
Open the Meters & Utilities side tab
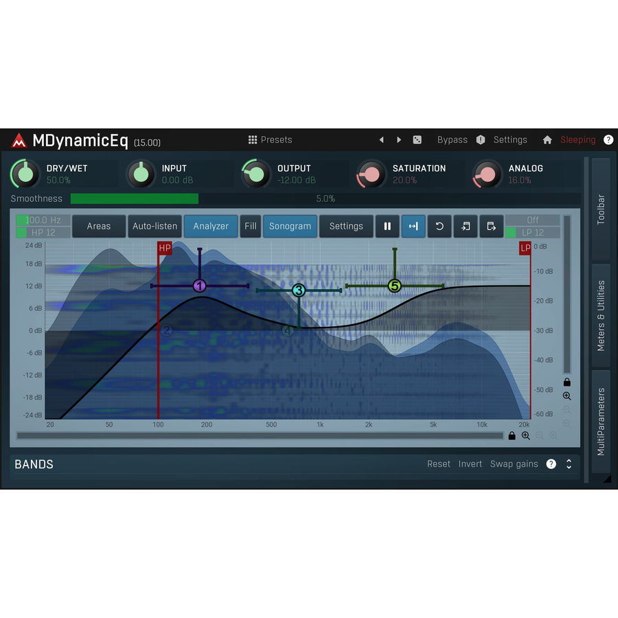pyautogui.click(x=601, y=316)
